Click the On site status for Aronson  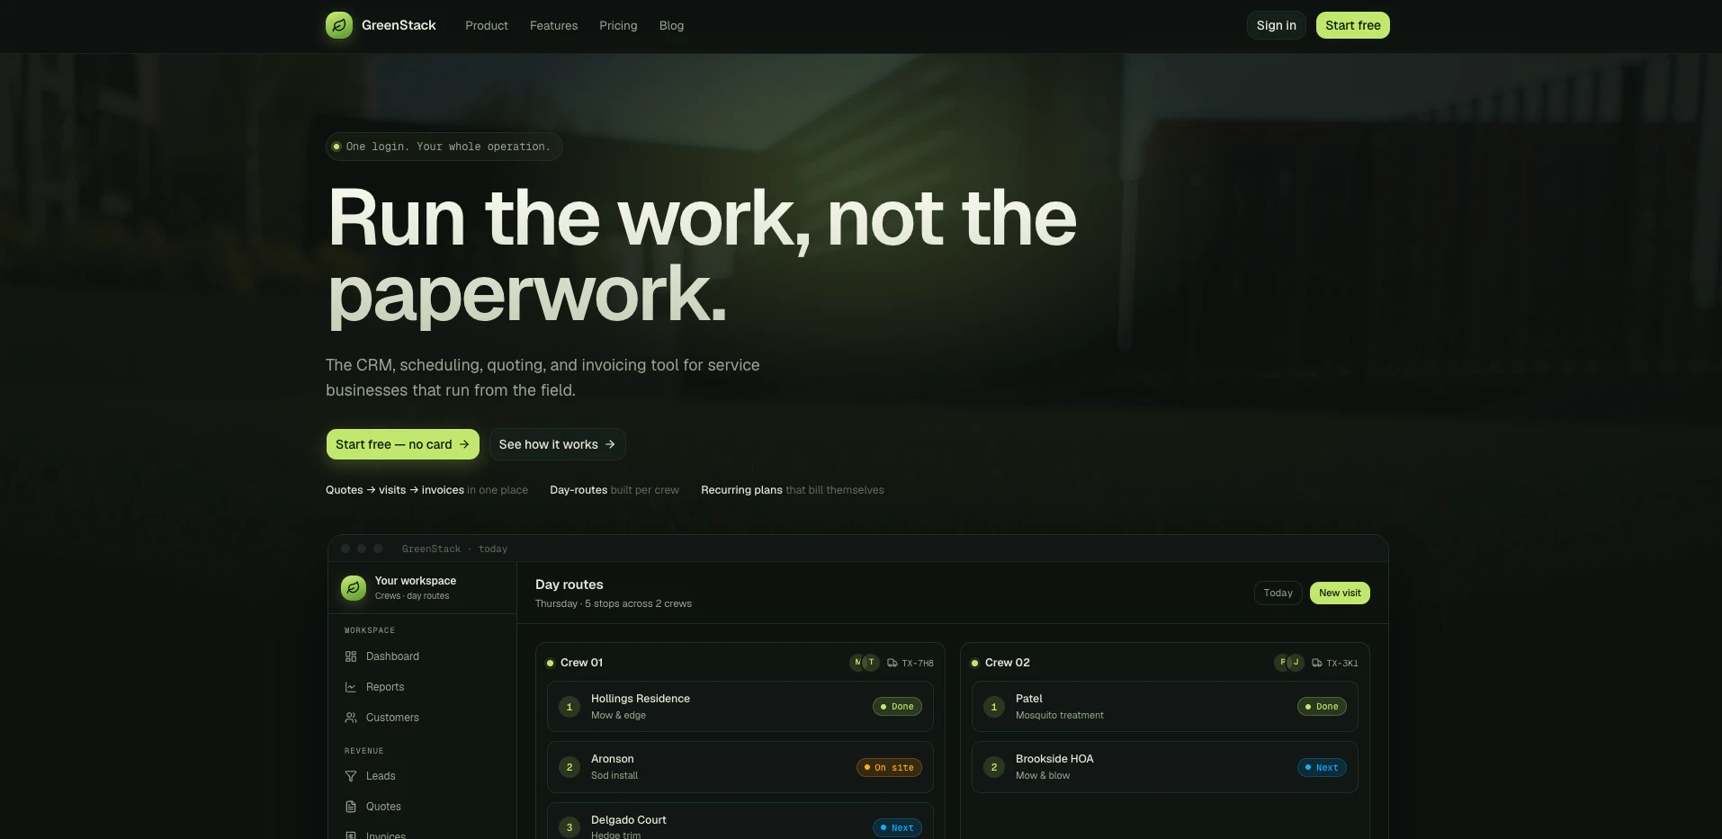tap(889, 767)
